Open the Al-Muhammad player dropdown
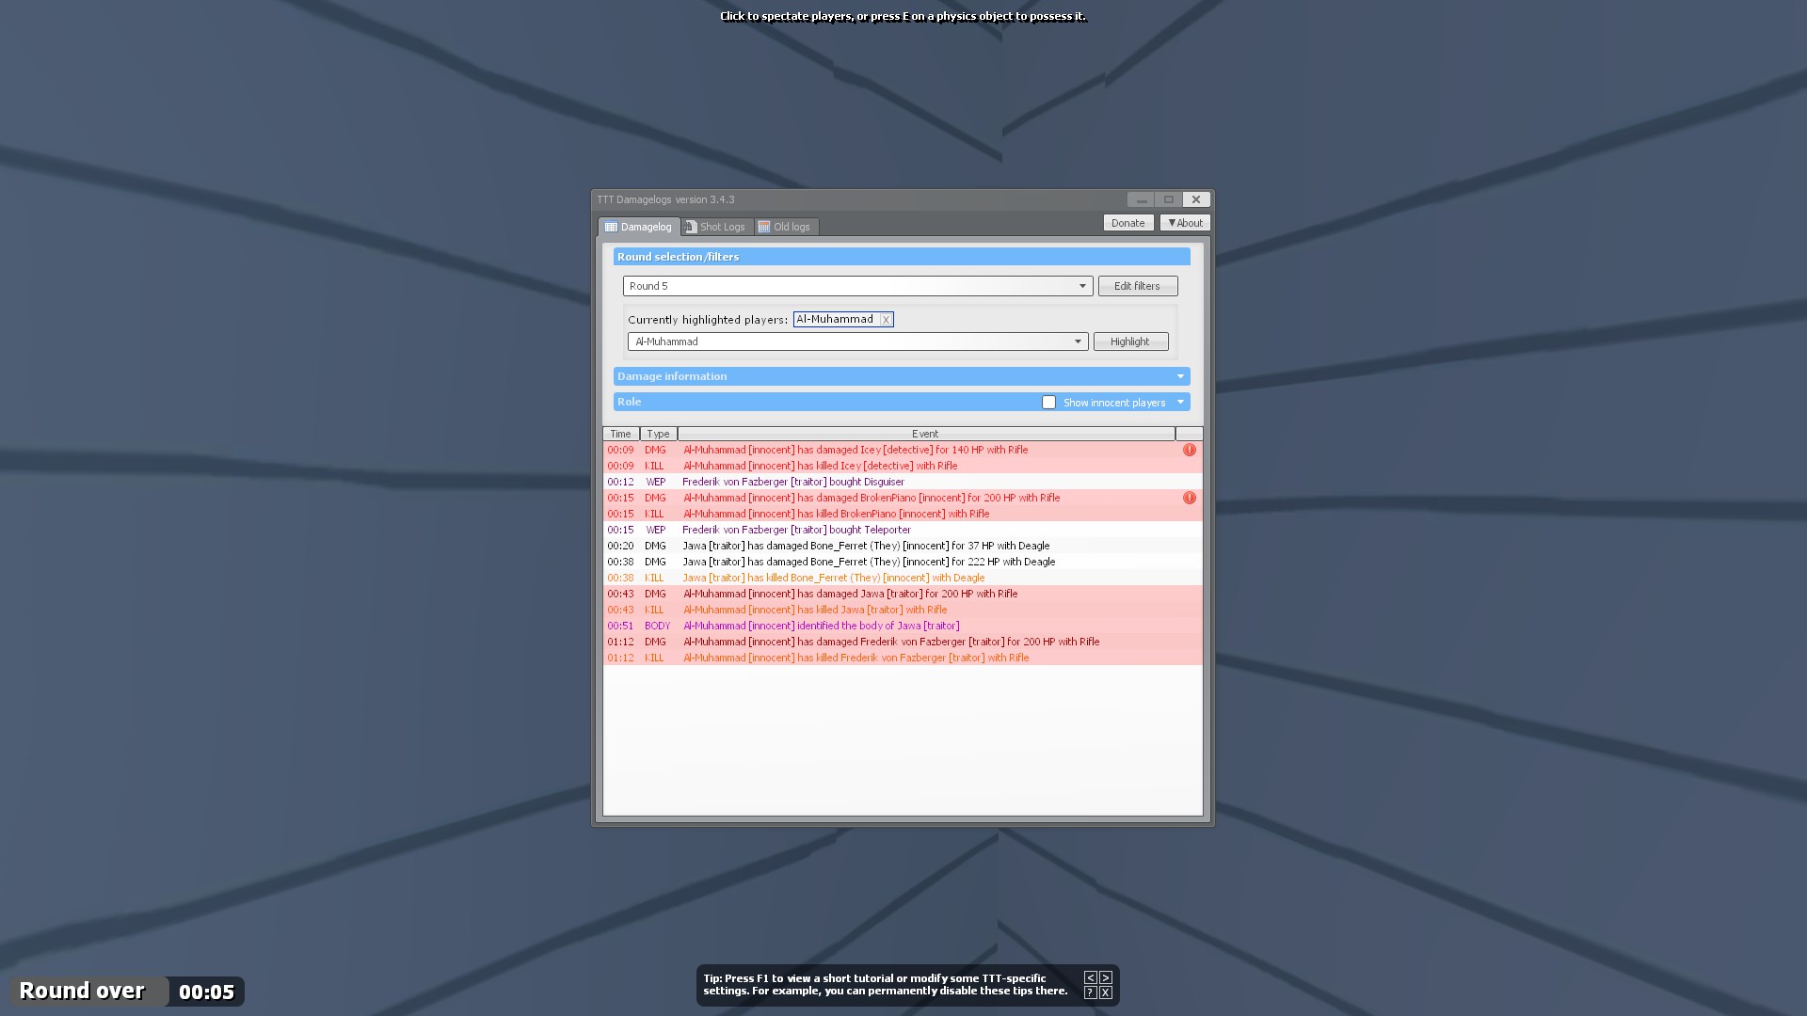 coord(857,341)
